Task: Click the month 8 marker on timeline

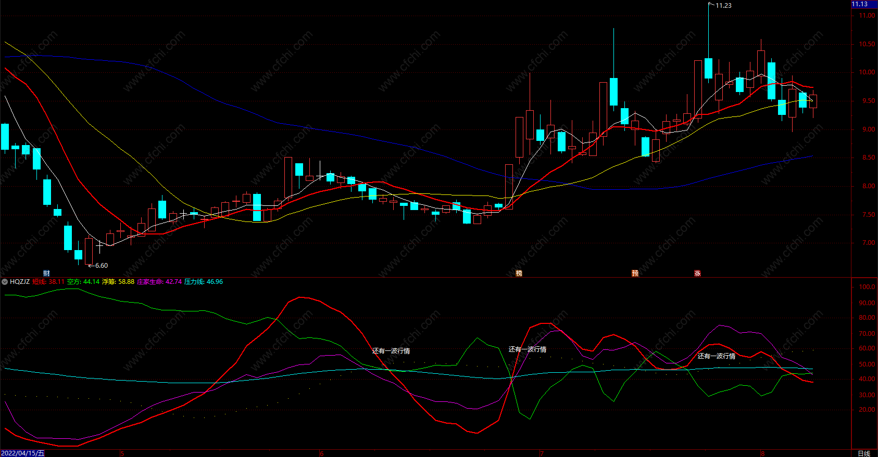Action: click(762, 453)
